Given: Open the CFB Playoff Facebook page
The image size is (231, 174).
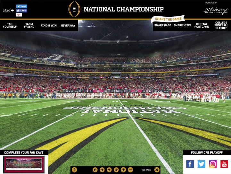Looking at the screenshot, I should click(190, 164).
